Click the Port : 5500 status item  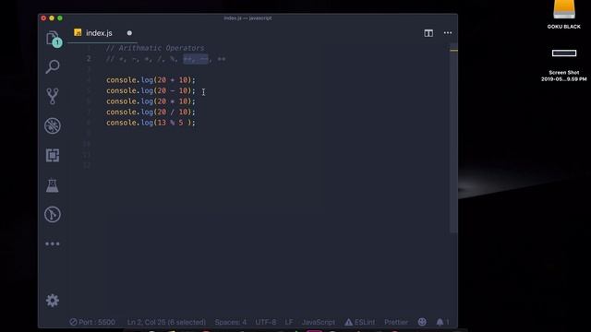tap(92, 322)
